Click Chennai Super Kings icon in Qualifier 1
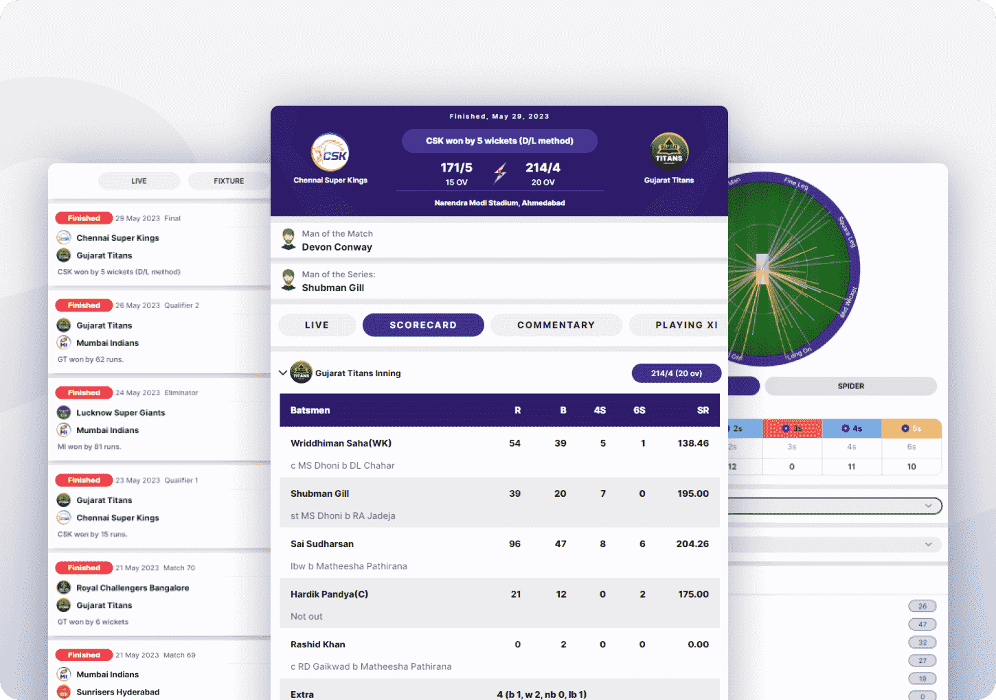 [64, 517]
